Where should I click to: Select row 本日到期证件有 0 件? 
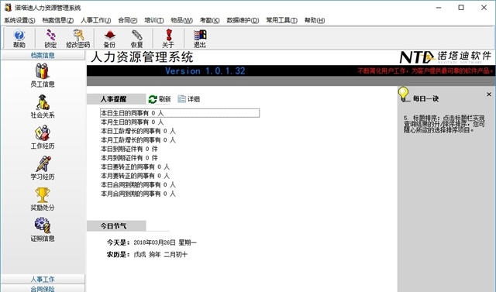coord(129,149)
